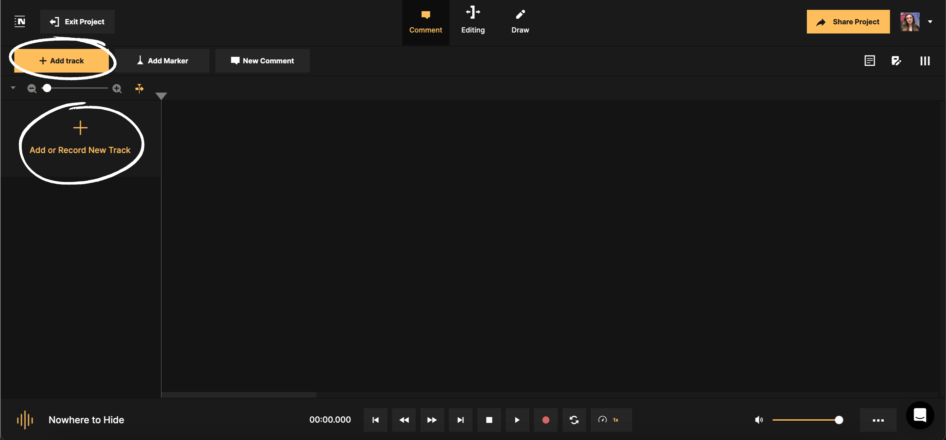Create a New Comment
946x440 pixels.
262,60
